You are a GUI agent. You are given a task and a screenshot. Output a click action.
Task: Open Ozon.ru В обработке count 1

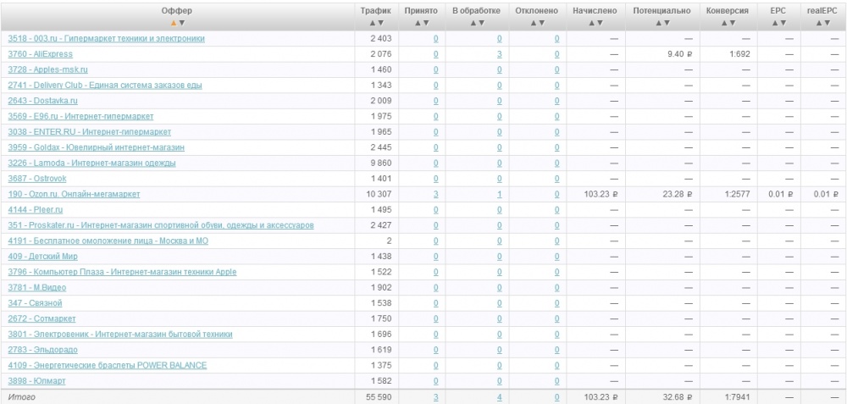click(500, 194)
